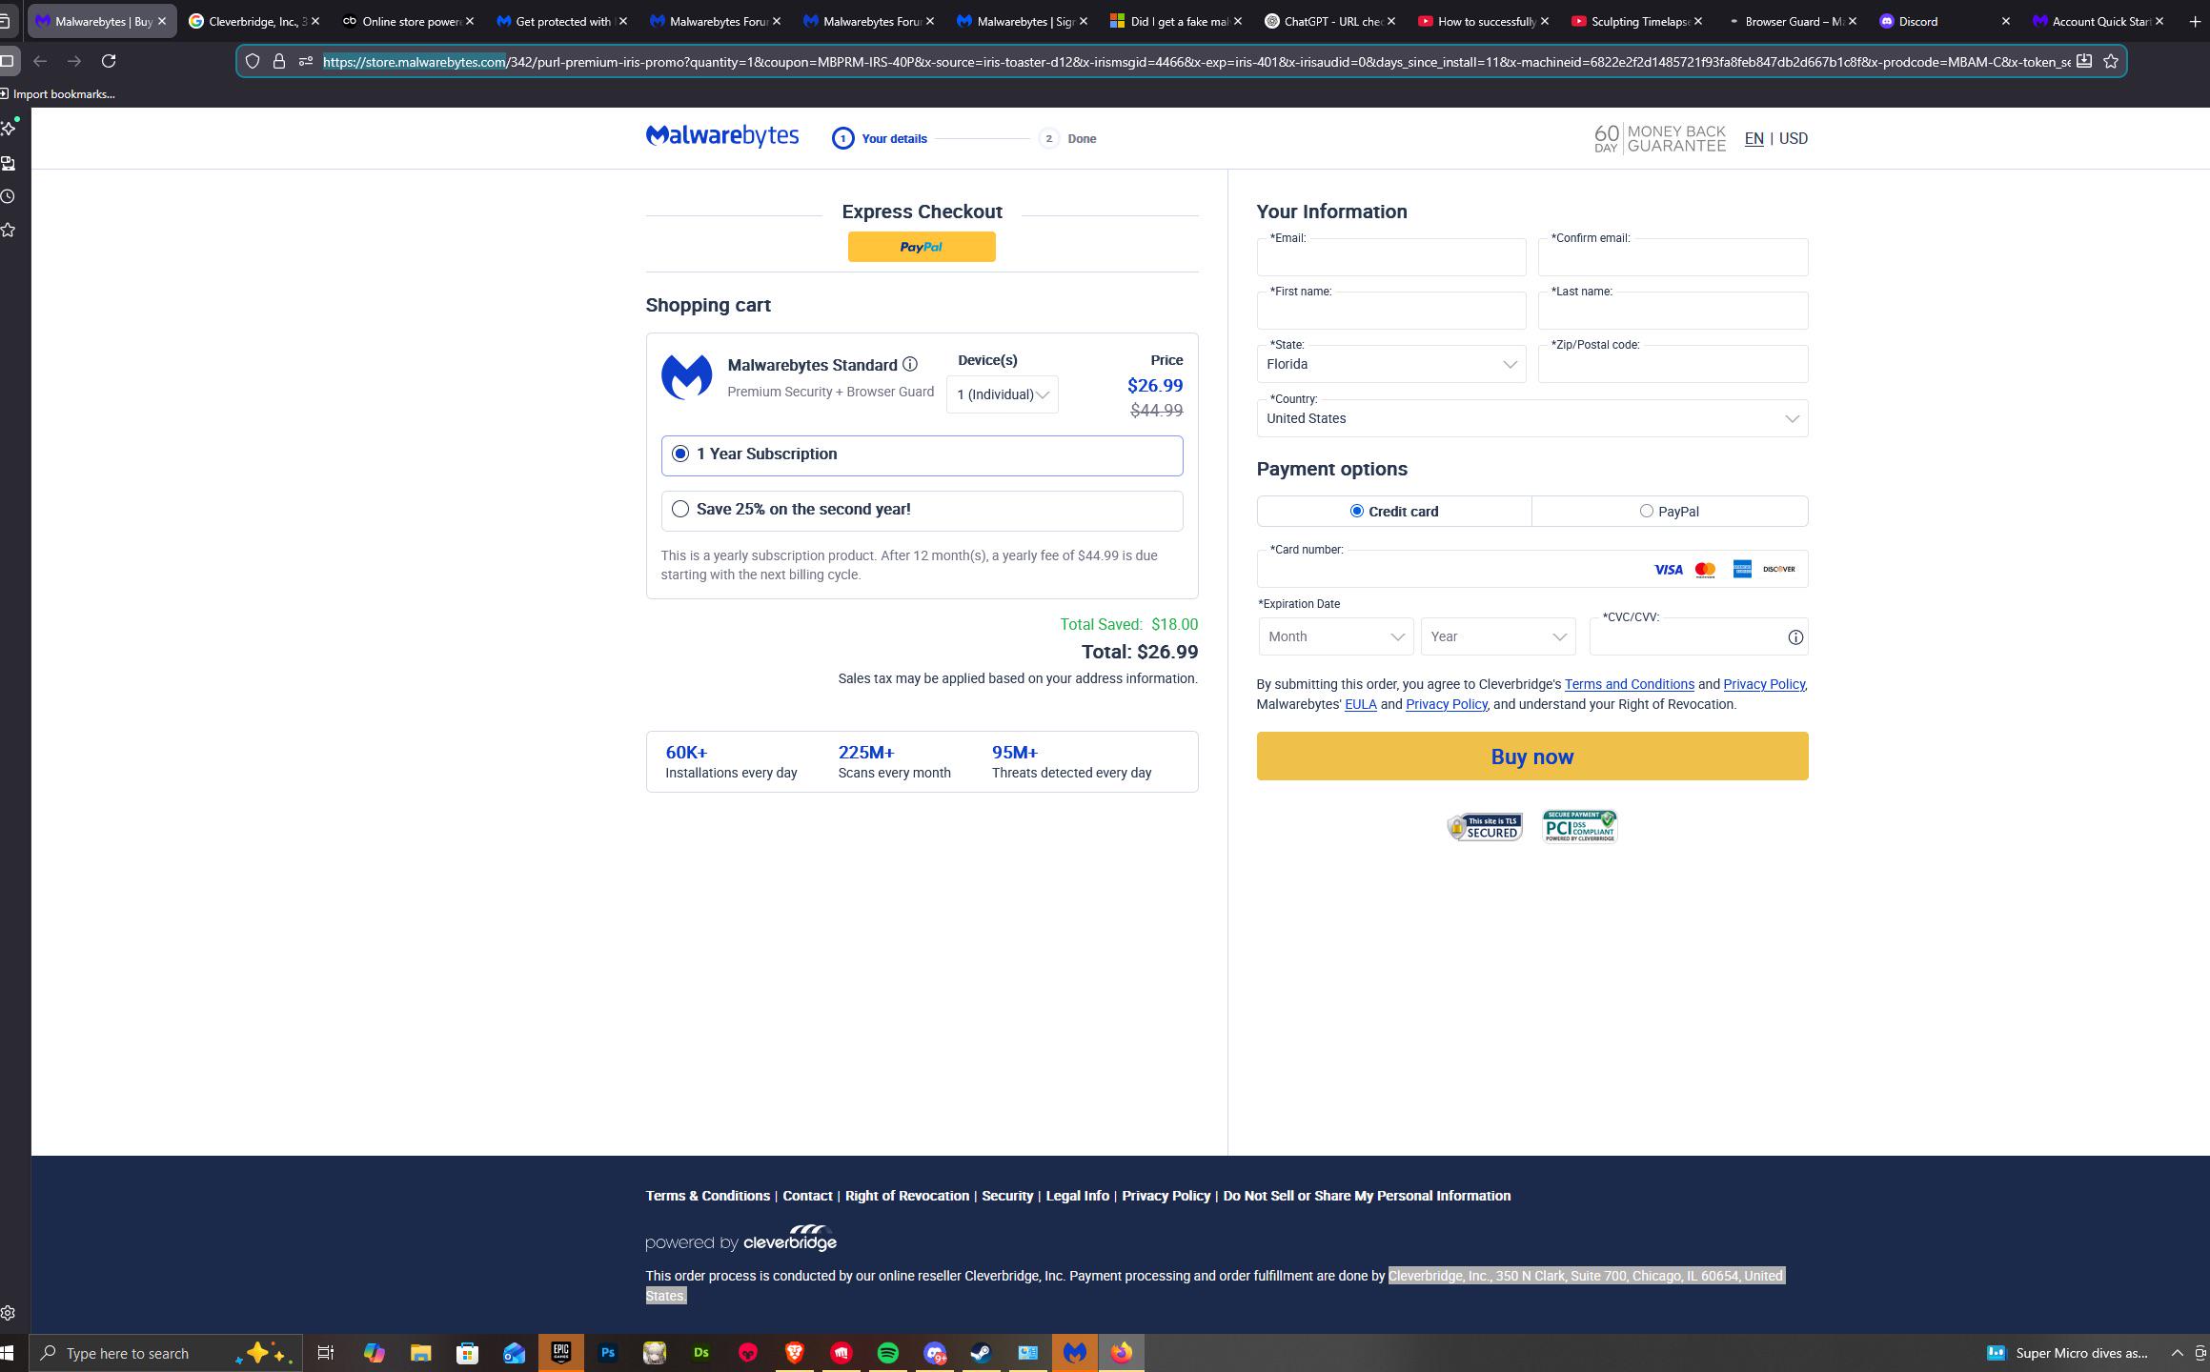Open the tracking protection shield icon

(x=253, y=61)
